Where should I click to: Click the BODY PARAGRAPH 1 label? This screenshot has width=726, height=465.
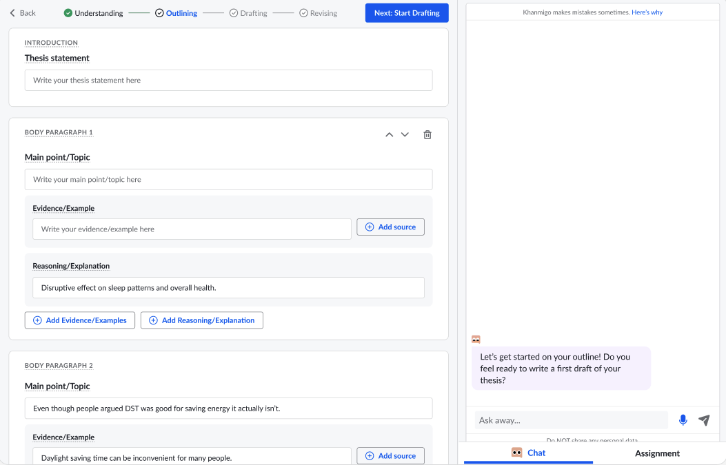pyautogui.click(x=59, y=132)
